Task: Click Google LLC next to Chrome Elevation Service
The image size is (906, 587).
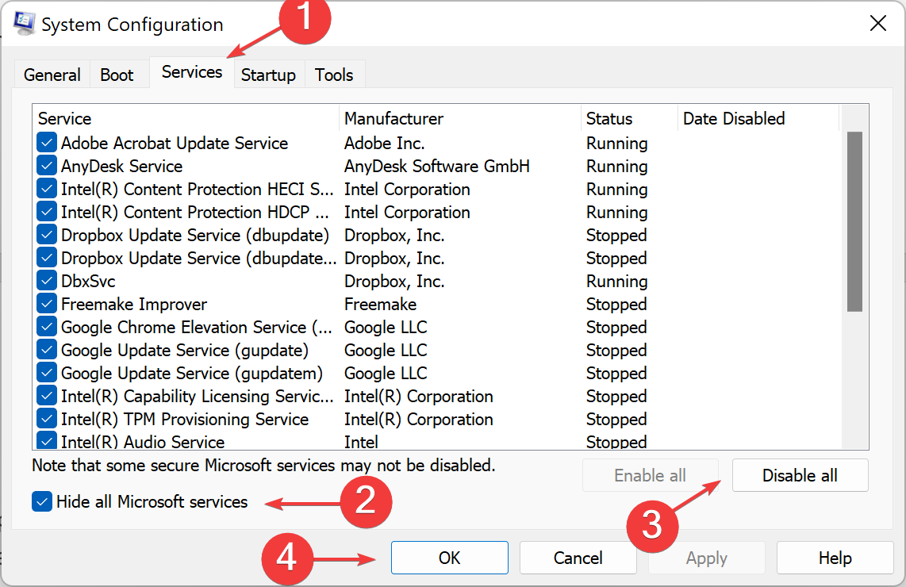Action: pos(386,327)
